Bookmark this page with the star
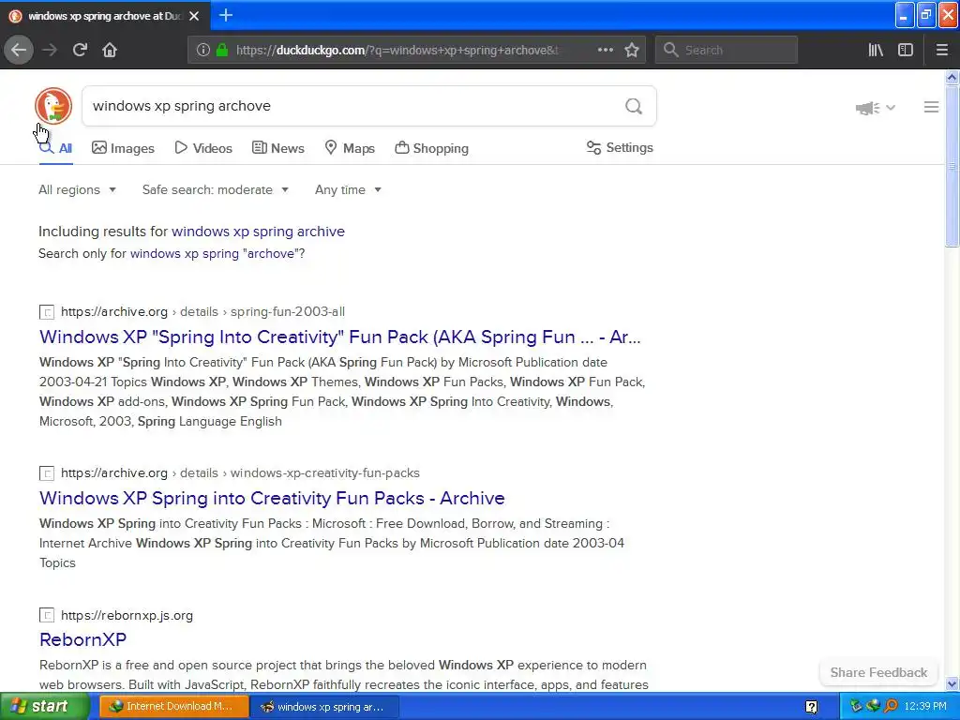 click(x=632, y=50)
